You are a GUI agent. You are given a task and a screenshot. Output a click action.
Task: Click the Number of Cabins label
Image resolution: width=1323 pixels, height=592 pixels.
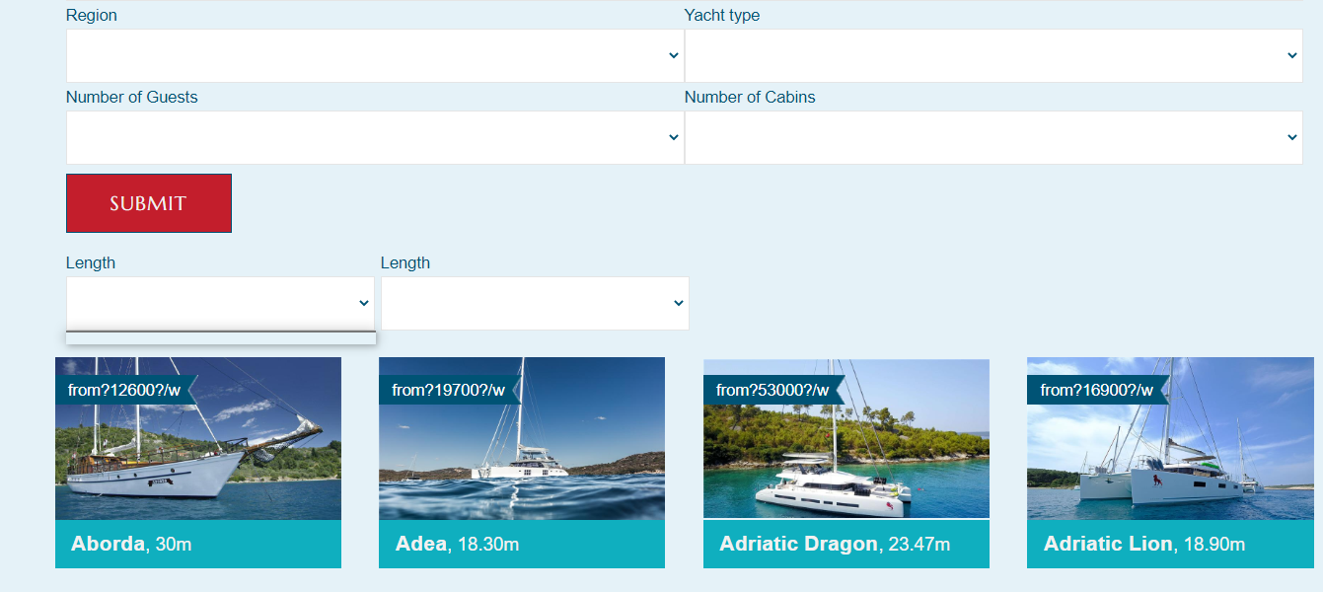750,97
